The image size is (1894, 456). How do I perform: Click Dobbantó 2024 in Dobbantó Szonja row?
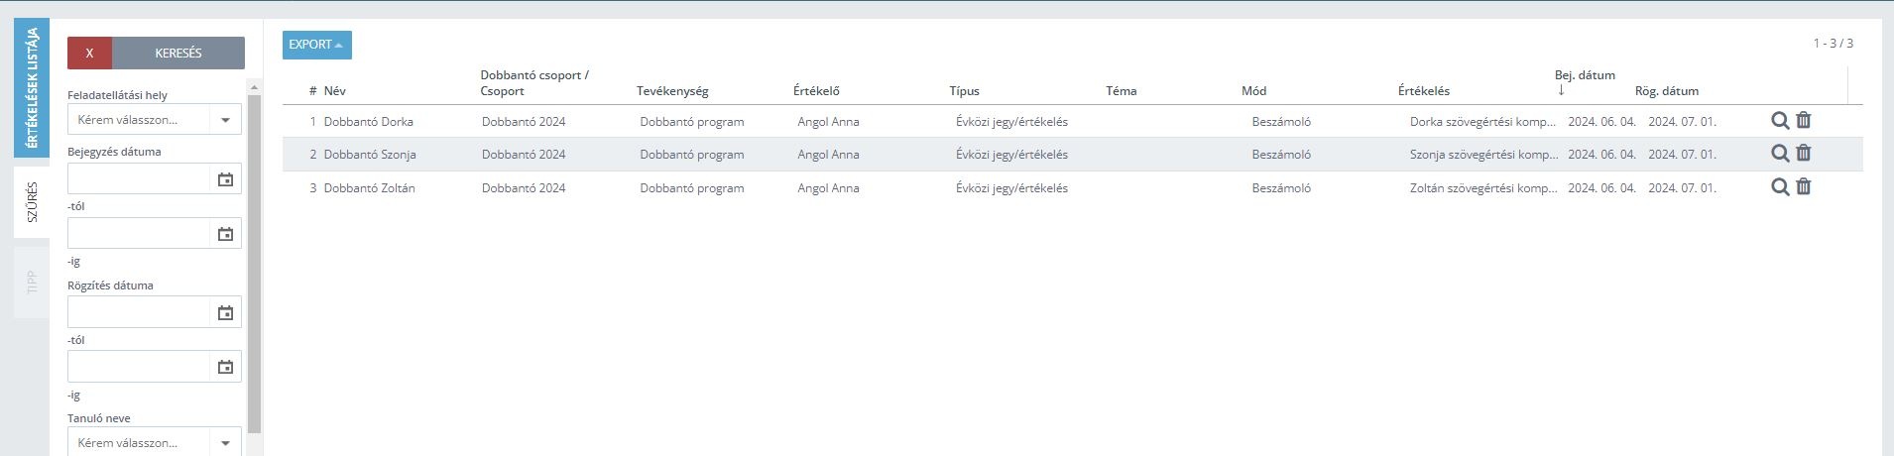pos(524,155)
